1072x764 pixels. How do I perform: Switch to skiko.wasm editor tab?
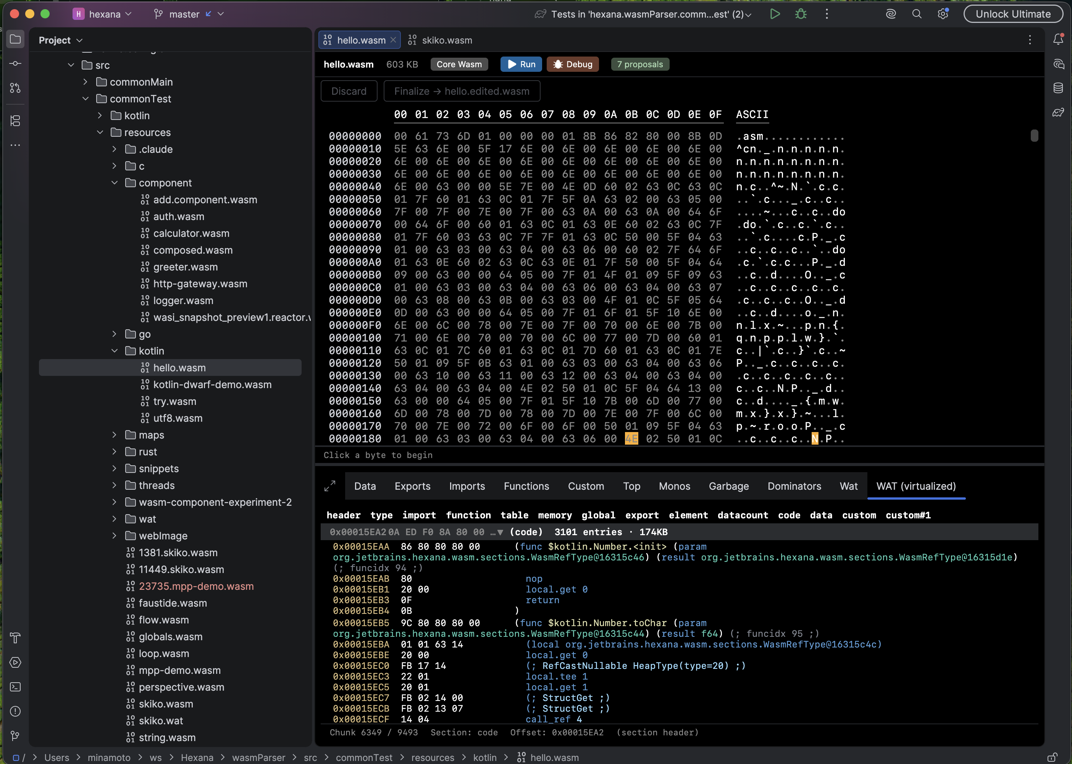pos(440,40)
